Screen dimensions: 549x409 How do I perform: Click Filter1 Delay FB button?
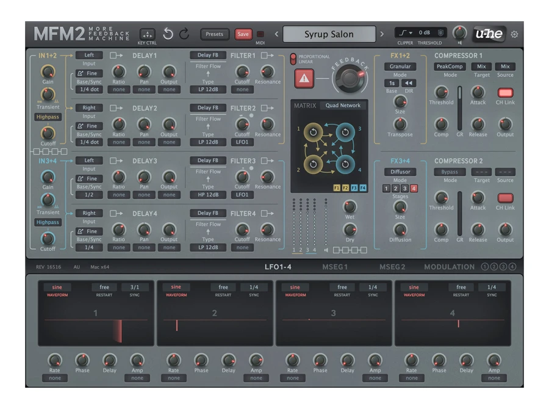[x=209, y=55]
